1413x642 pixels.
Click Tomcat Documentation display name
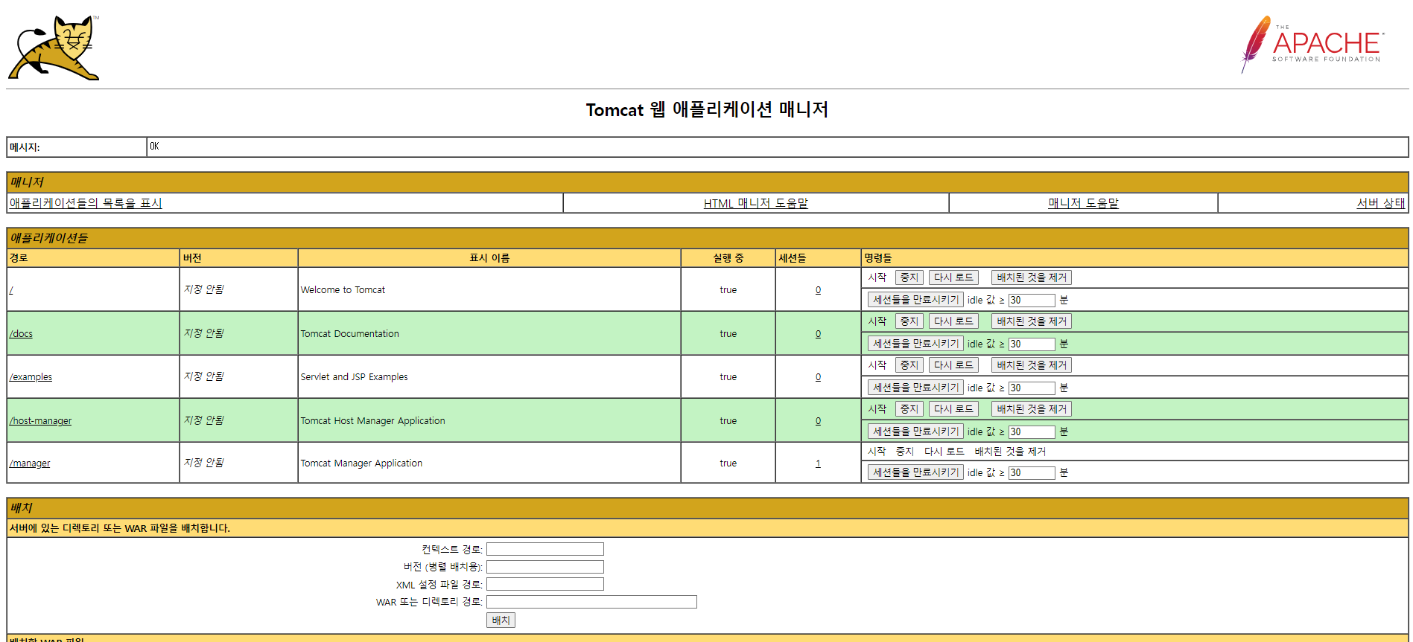click(x=349, y=334)
